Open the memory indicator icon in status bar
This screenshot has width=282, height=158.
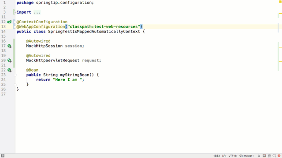pos(264,156)
